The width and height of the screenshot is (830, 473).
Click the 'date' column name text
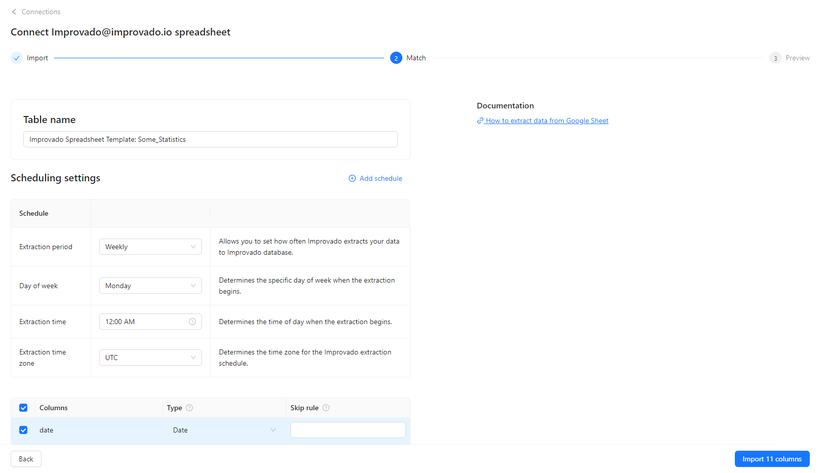click(x=47, y=430)
